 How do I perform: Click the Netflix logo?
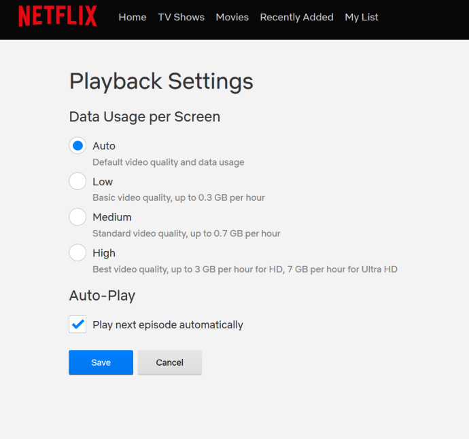58,16
